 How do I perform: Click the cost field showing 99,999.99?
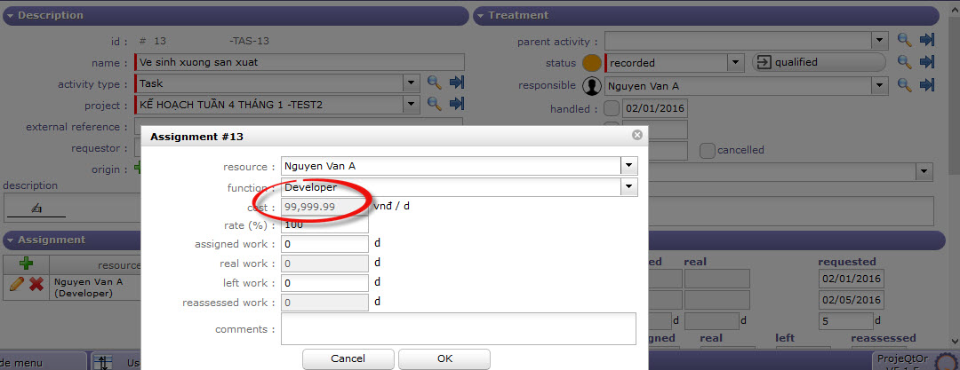pos(324,207)
